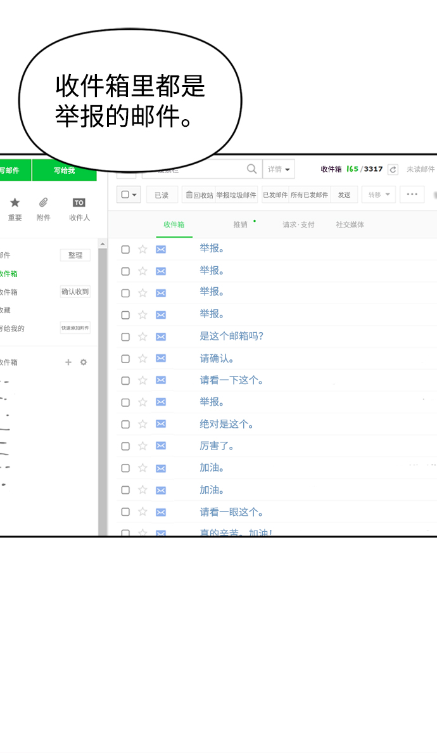Image resolution: width=437 pixels, height=753 pixels.
Task: Click the TO 收件人 icon
Action: point(79,203)
